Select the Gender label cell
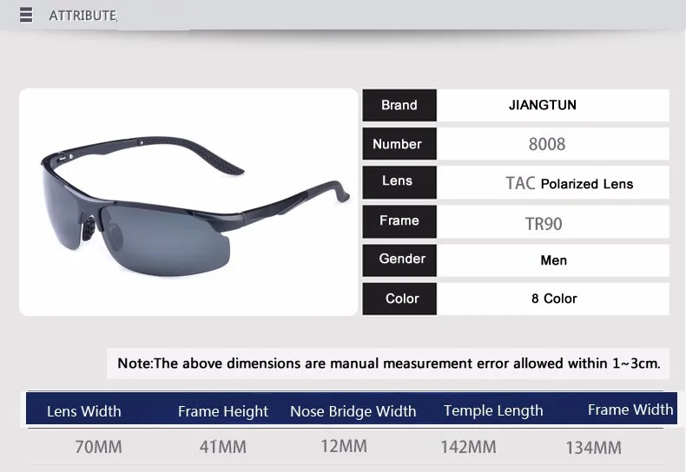 [399, 259]
